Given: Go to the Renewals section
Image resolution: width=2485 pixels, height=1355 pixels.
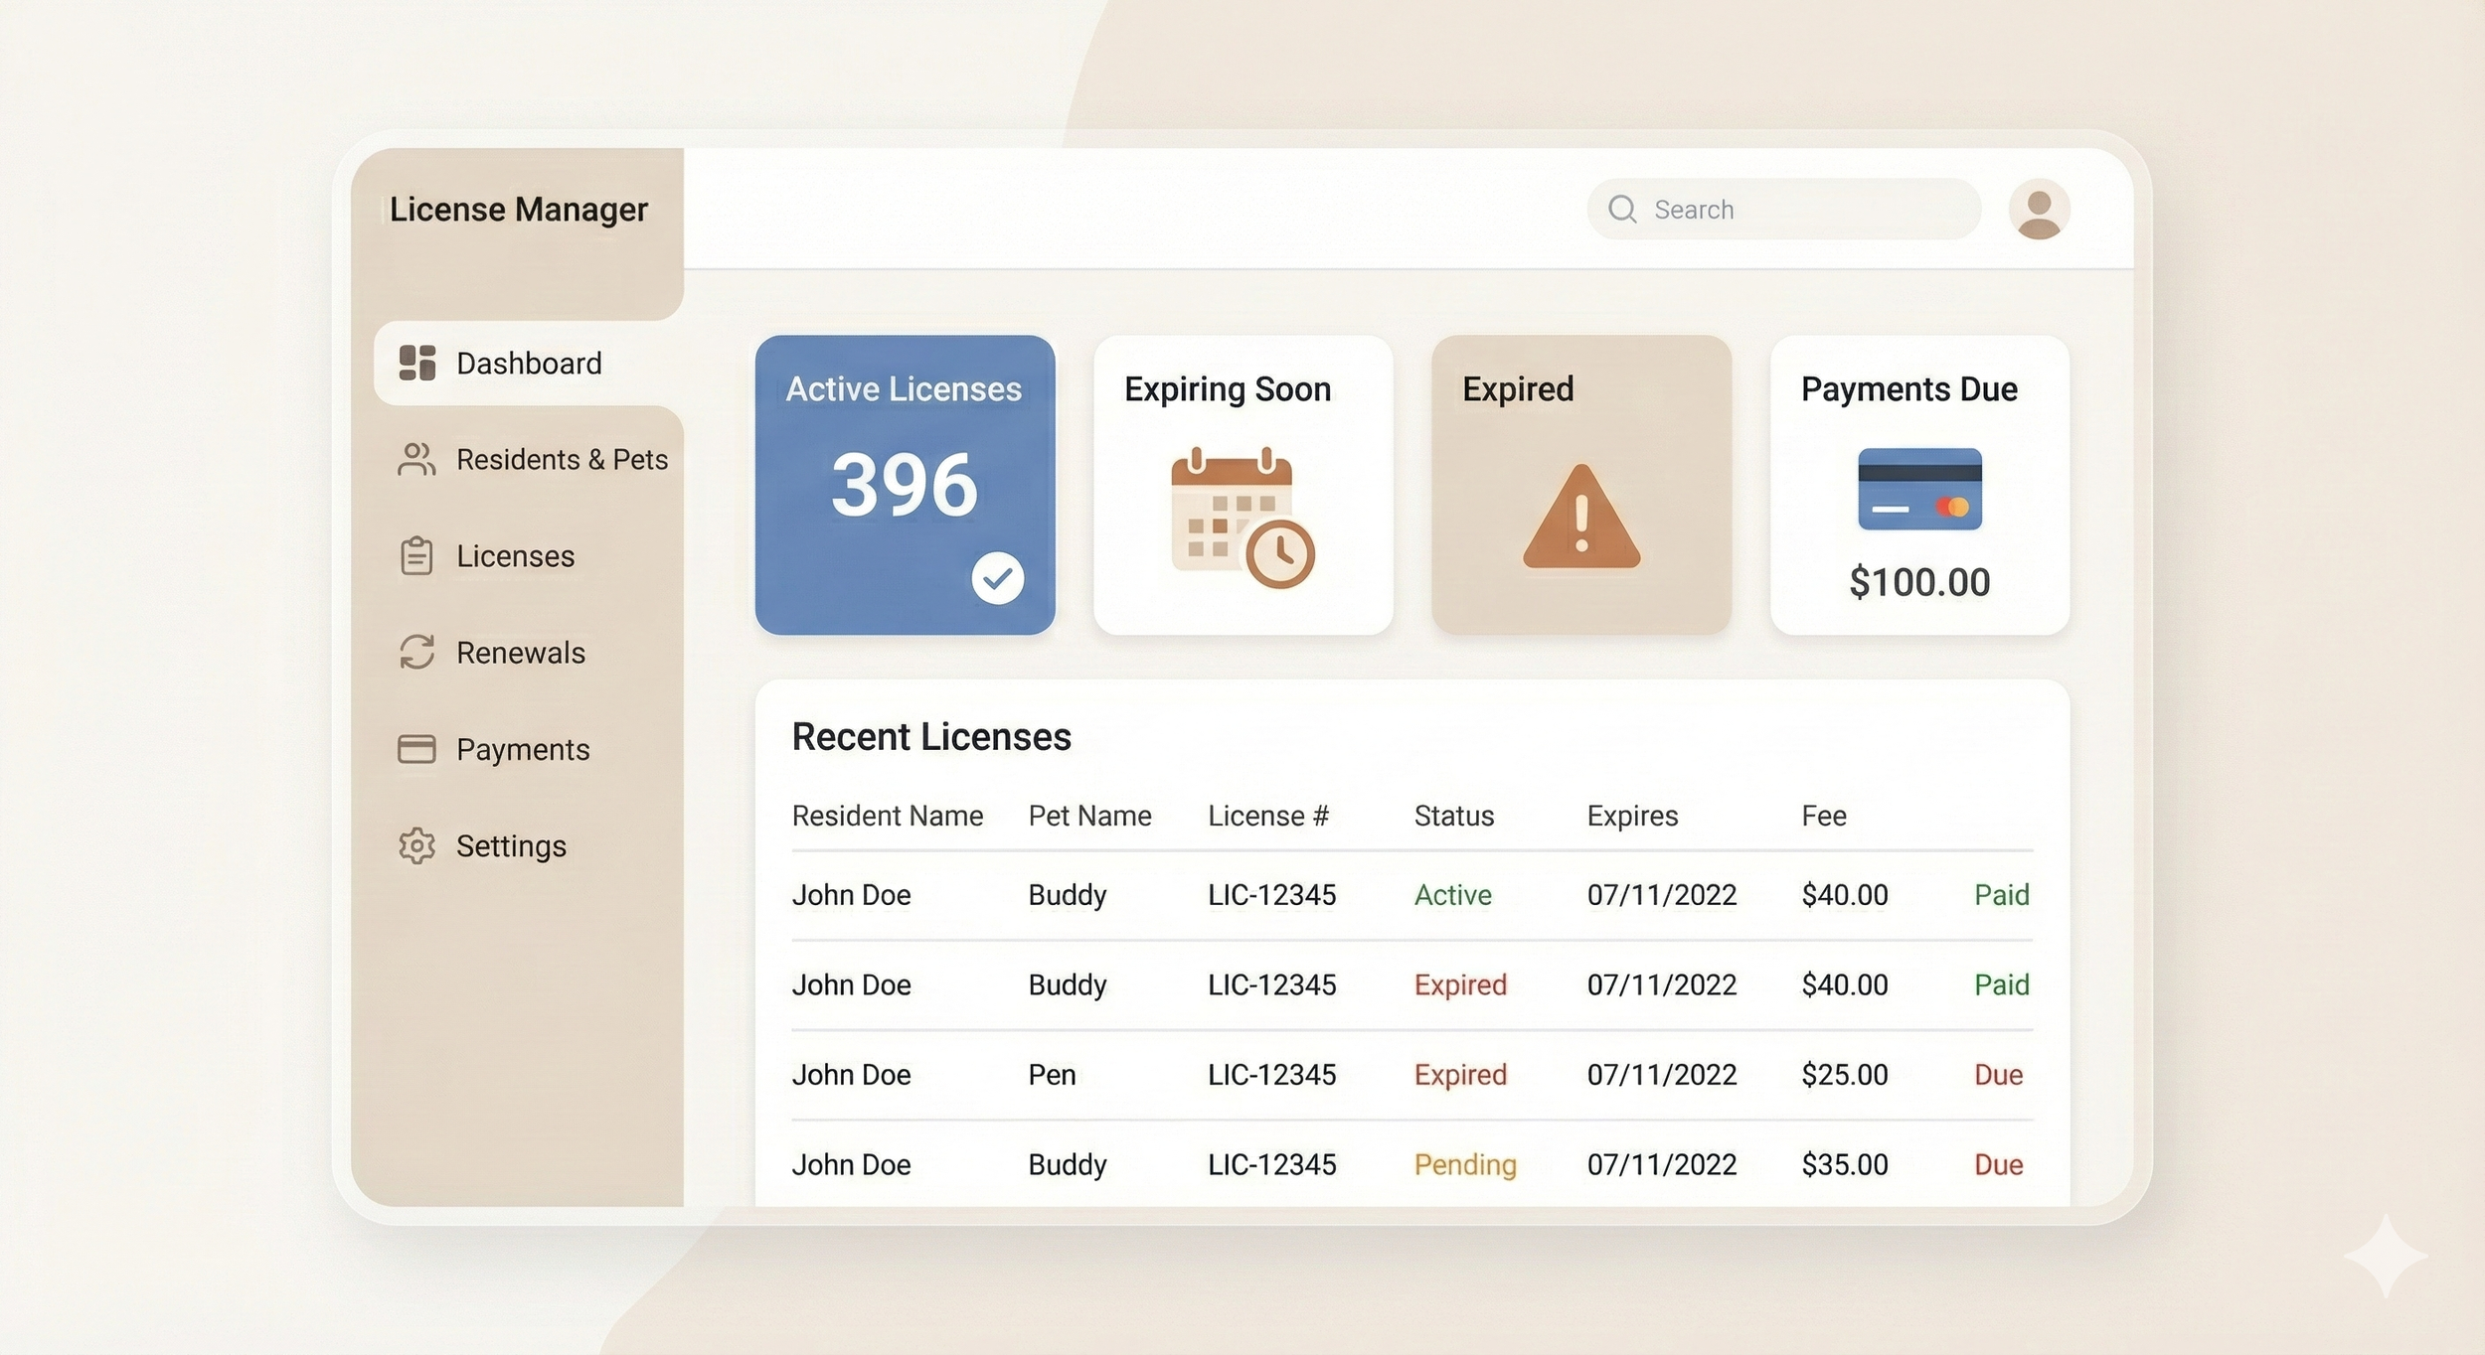Looking at the screenshot, I should [520, 652].
